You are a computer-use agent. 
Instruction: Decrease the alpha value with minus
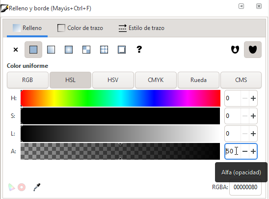[245, 151]
